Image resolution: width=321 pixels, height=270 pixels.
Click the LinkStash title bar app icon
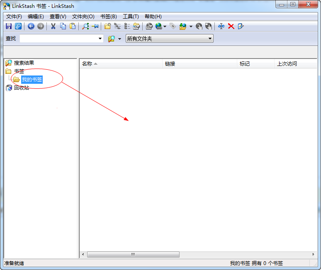[x=7, y=6]
